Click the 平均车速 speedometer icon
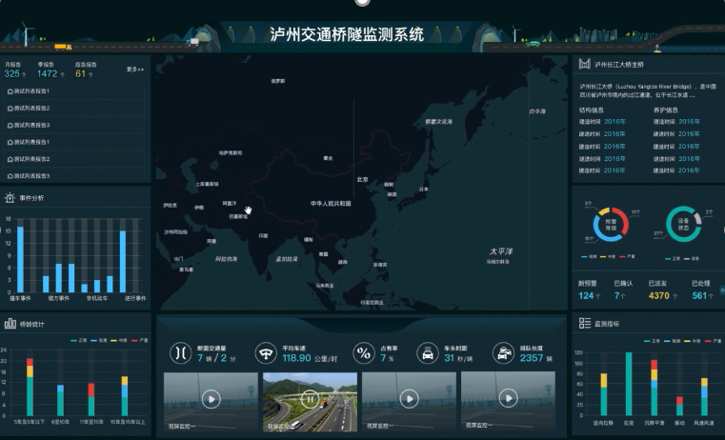 click(267, 352)
